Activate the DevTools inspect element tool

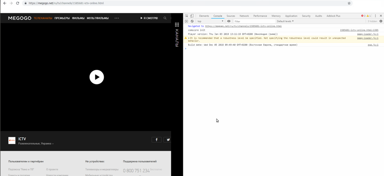[x=187, y=16]
